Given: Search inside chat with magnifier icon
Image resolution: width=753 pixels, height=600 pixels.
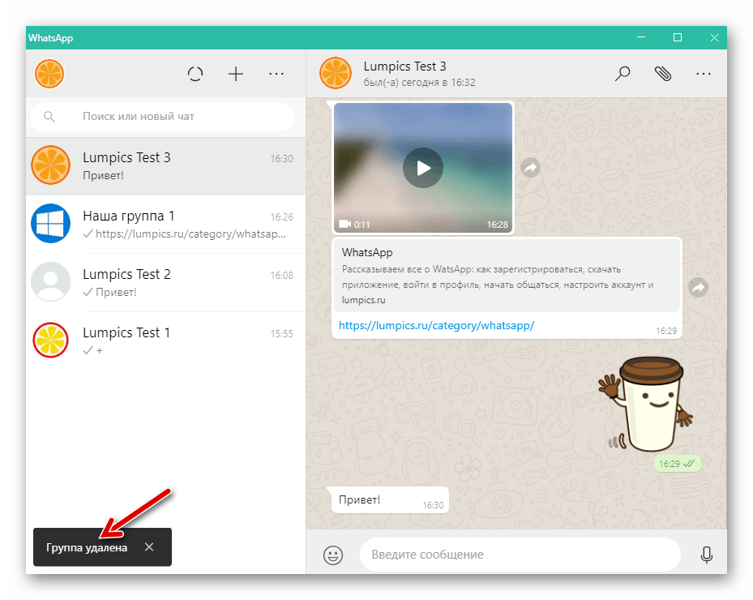Looking at the screenshot, I should (623, 74).
